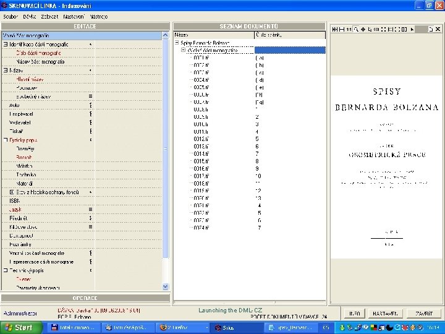This screenshot has height=334, width=445.
Task: Collapse the Vydaná část monografie tree node
Action: click(x=184, y=50)
